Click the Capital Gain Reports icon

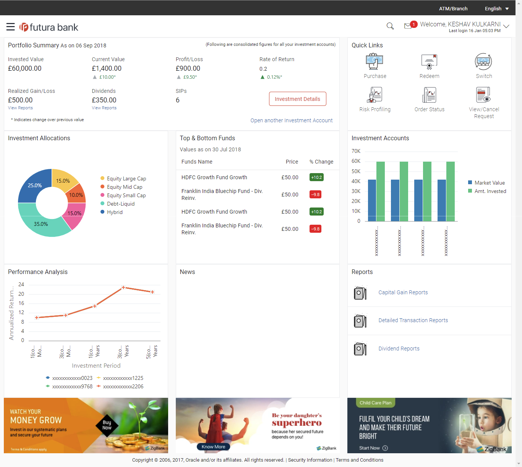[360, 293]
